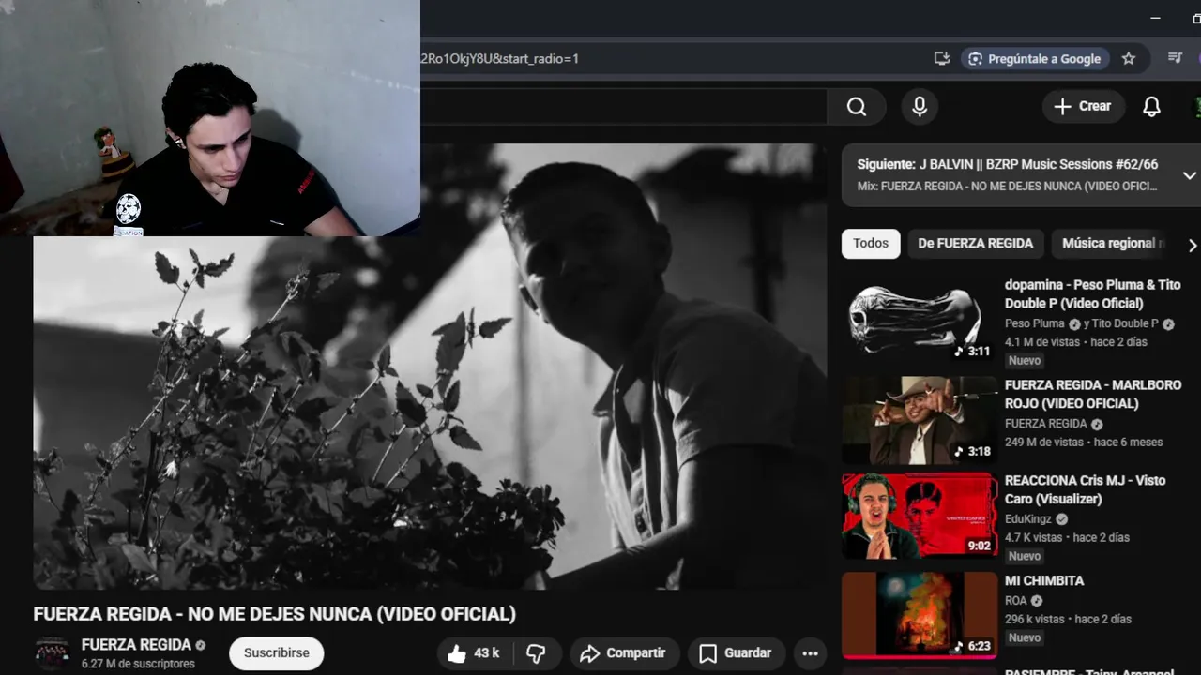
Task: Open the MARLBORO ROJO video thumbnail
Action: [x=920, y=420]
